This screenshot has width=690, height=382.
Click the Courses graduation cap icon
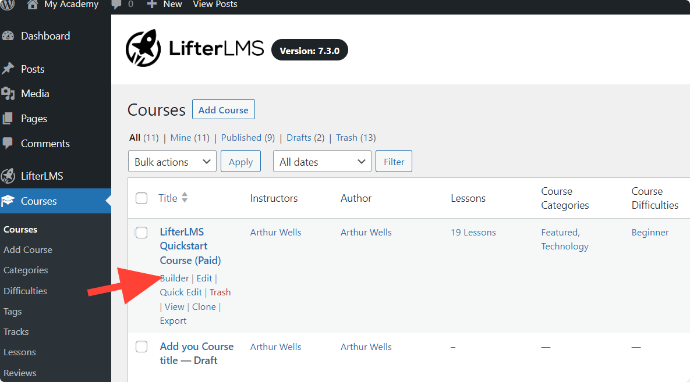[8, 201]
